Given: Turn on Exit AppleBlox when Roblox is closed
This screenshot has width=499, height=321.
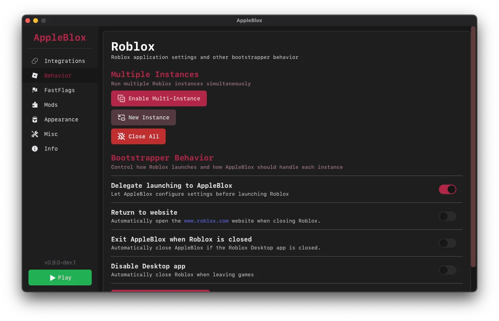Looking at the screenshot, I should coord(447,243).
